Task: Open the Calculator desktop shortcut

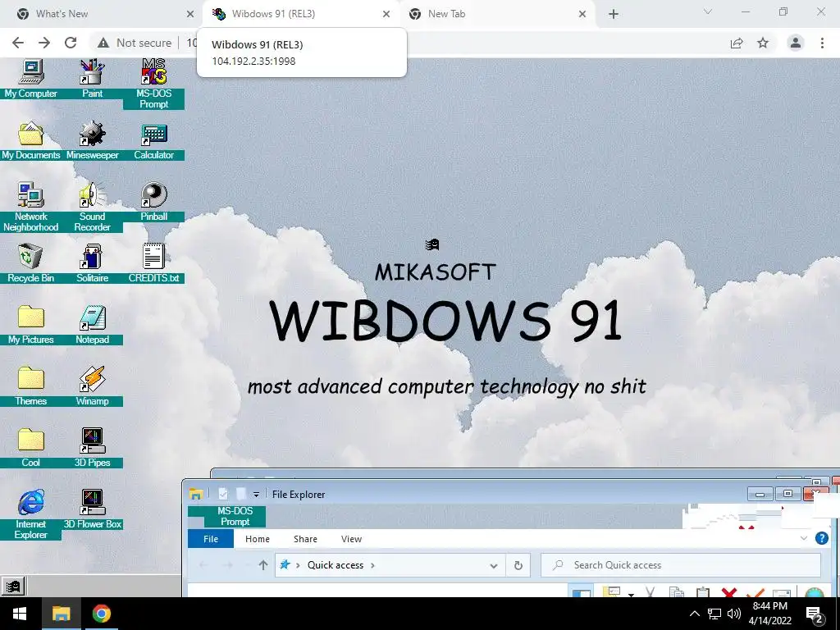Action: [153, 140]
